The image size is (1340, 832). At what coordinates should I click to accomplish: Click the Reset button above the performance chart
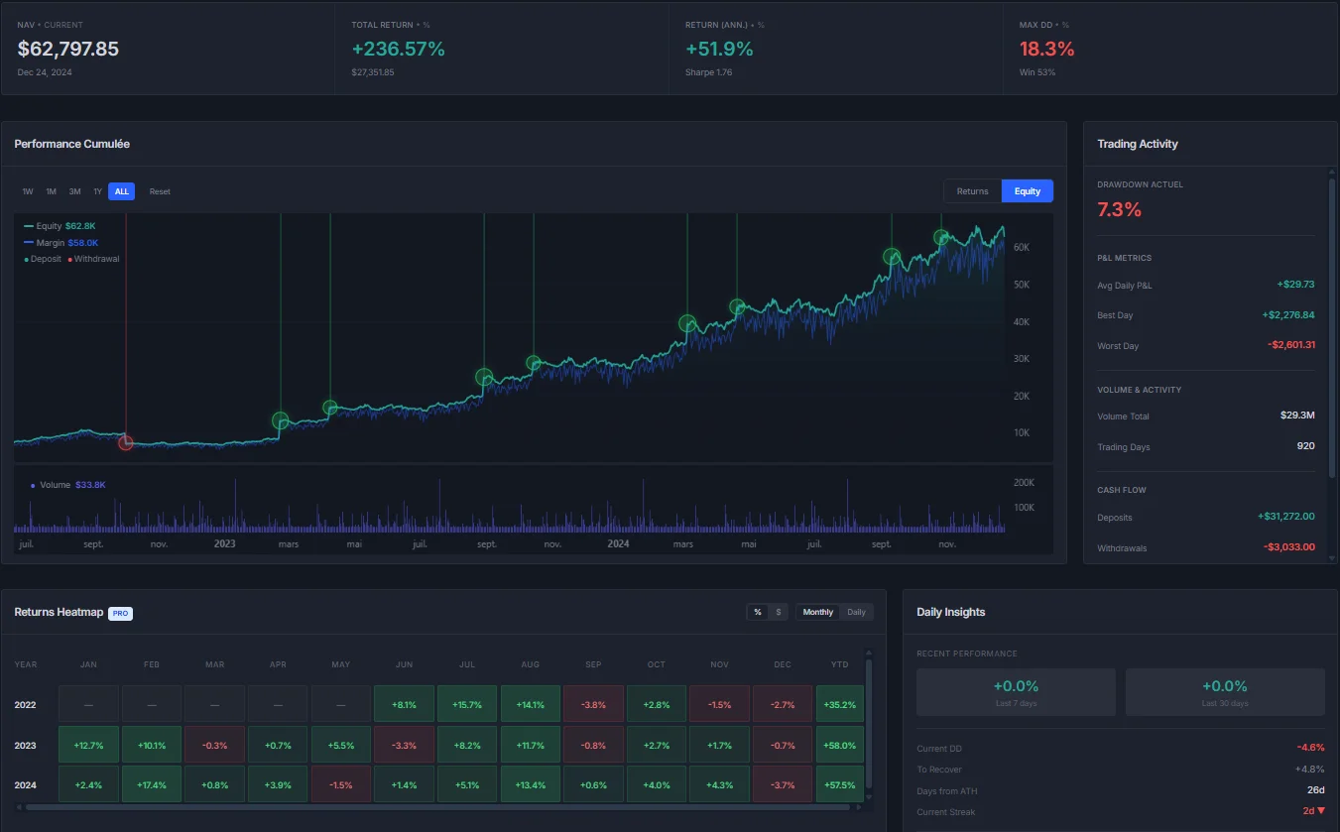[160, 190]
